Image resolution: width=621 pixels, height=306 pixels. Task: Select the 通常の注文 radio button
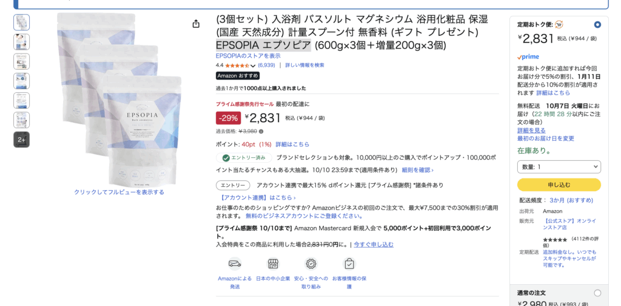[x=597, y=293]
